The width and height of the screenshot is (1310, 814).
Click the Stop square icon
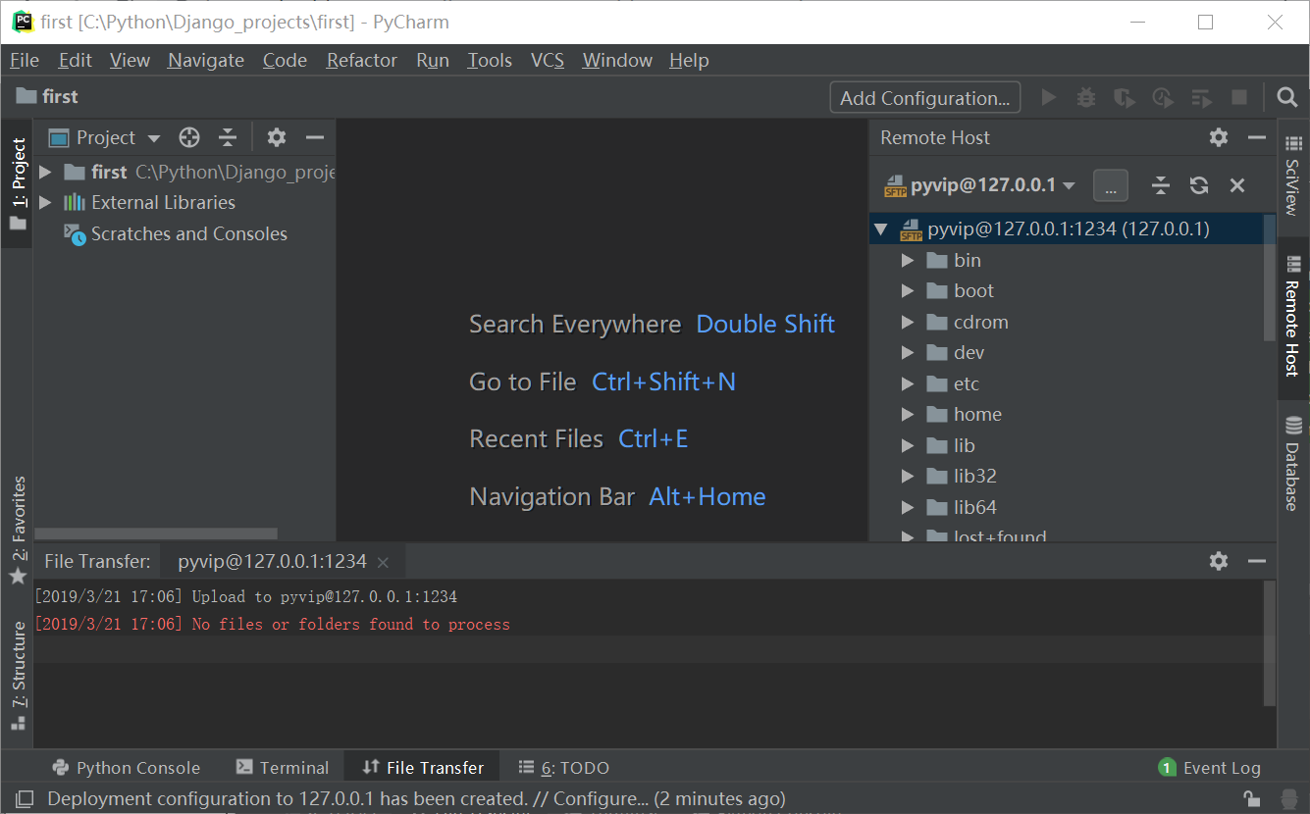pyautogui.click(x=1239, y=97)
